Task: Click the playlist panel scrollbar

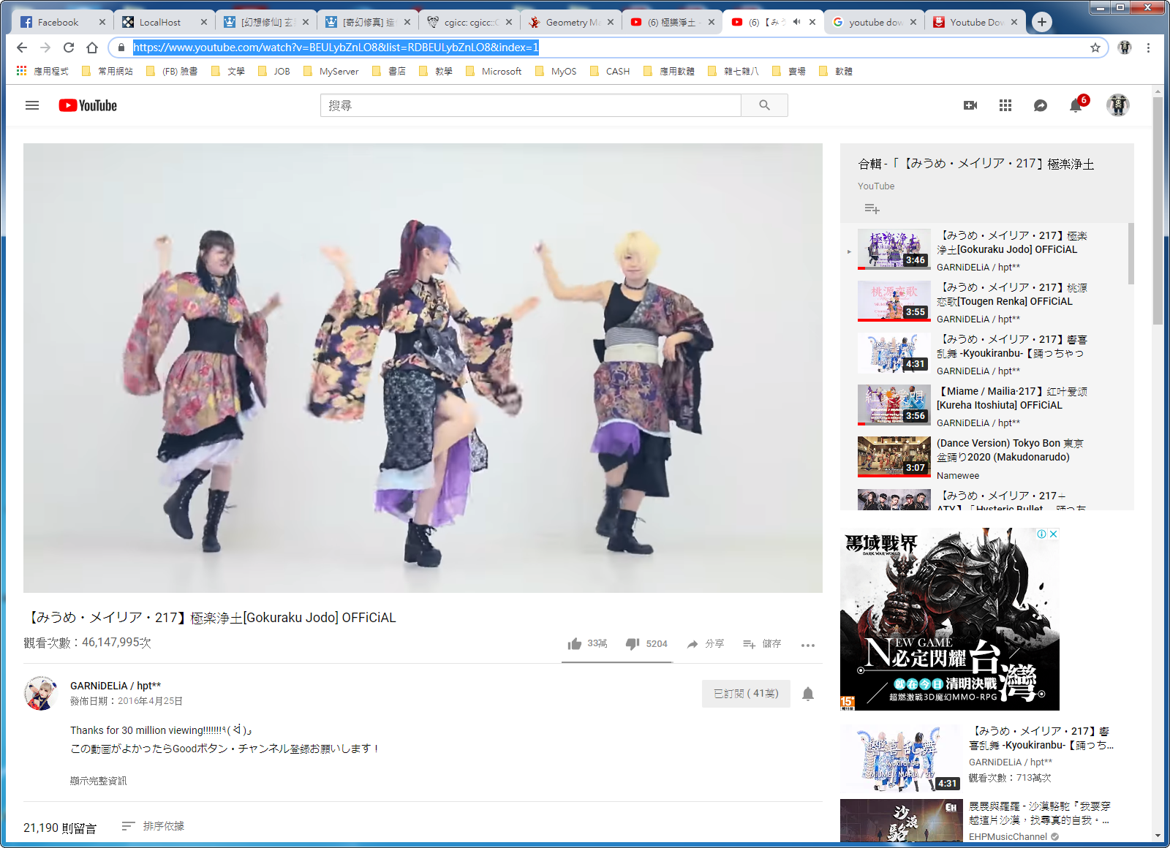Action: [x=1131, y=254]
